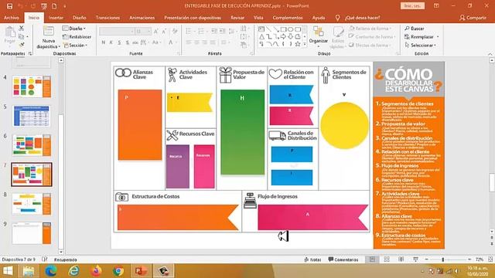Launch Google Chrome from the taskbar
Screen dimensions: 495x278
tap(118, 271)
